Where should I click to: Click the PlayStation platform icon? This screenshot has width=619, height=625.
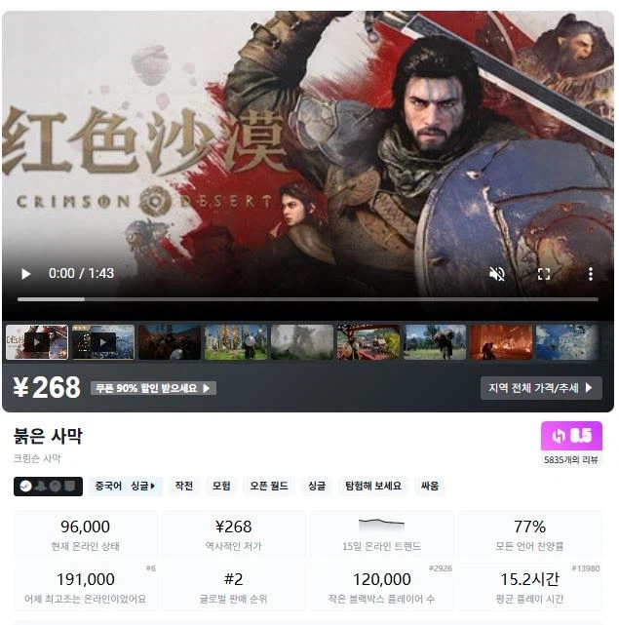pos(41,486)
